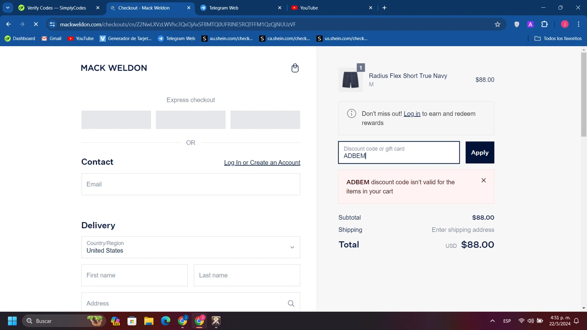Dismiss the ADBEM invalid code message

[x=484, y=180]
